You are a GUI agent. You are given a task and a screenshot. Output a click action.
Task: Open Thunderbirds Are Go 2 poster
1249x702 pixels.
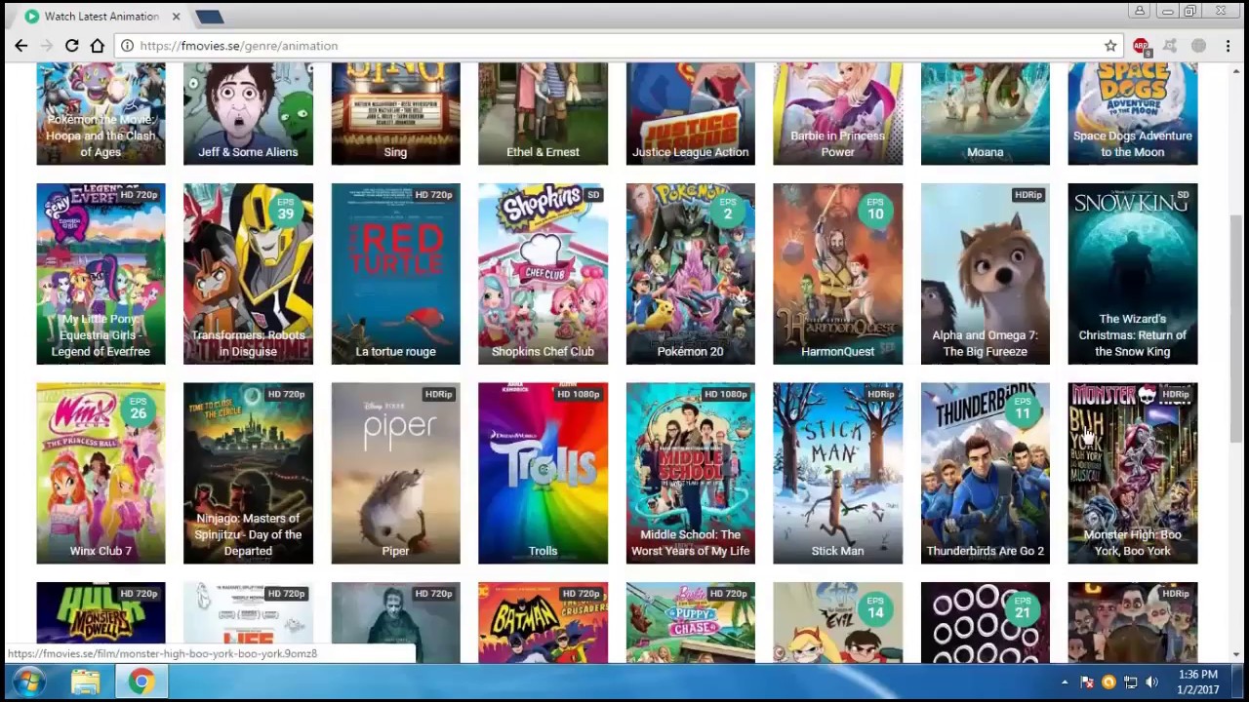pos(985,473)
